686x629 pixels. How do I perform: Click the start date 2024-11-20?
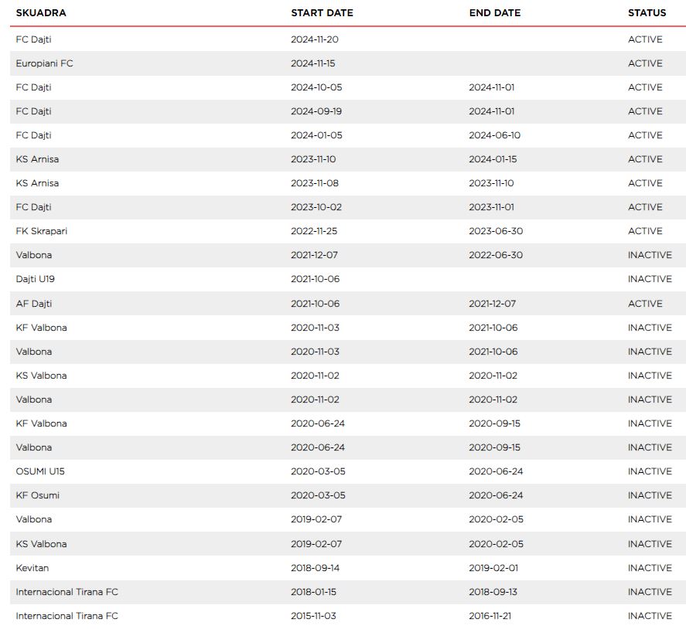click(316, 39)
